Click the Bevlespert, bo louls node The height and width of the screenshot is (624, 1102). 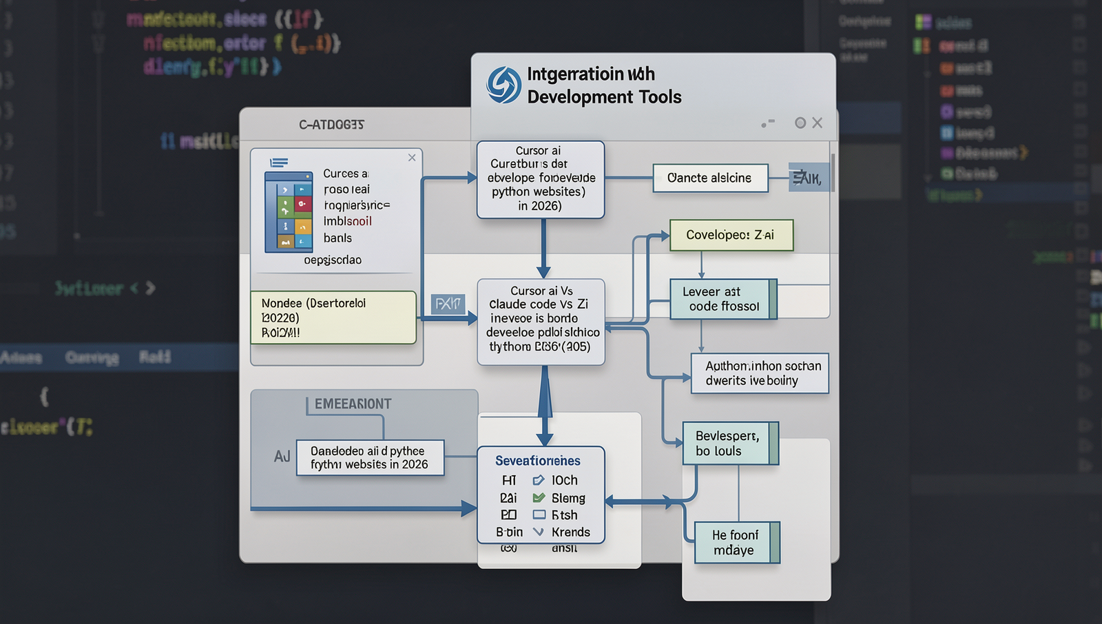coord(731,444)
